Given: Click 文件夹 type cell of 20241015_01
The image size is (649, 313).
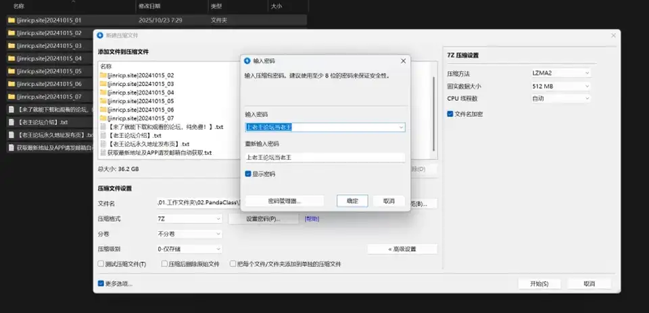Looking at the screenshot, I should point(218,20).
